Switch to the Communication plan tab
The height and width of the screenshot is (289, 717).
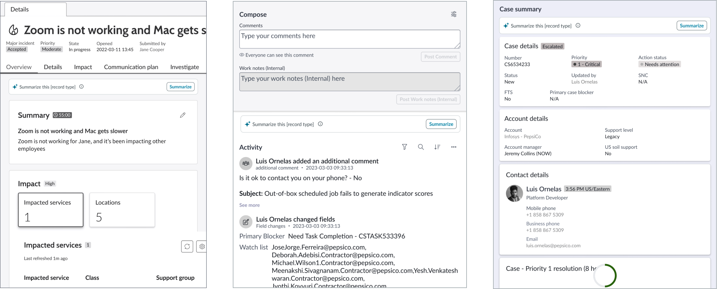coord(131,67)
